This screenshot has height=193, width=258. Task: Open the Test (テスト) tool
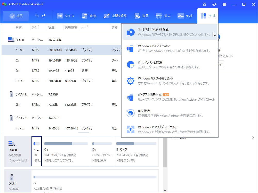pos(181,16)
